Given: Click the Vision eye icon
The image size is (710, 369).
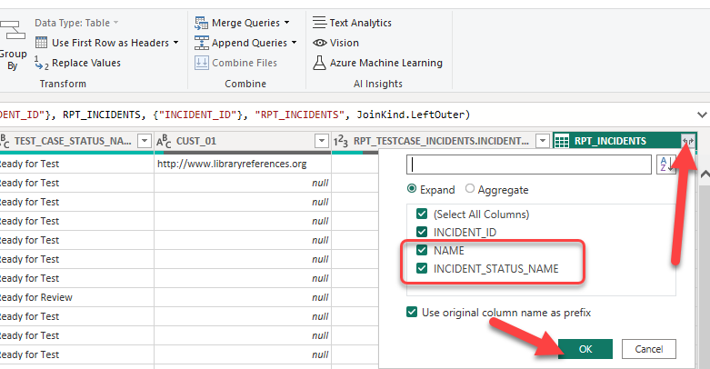Looking at the screenshot, I should (x=320, y=43).
